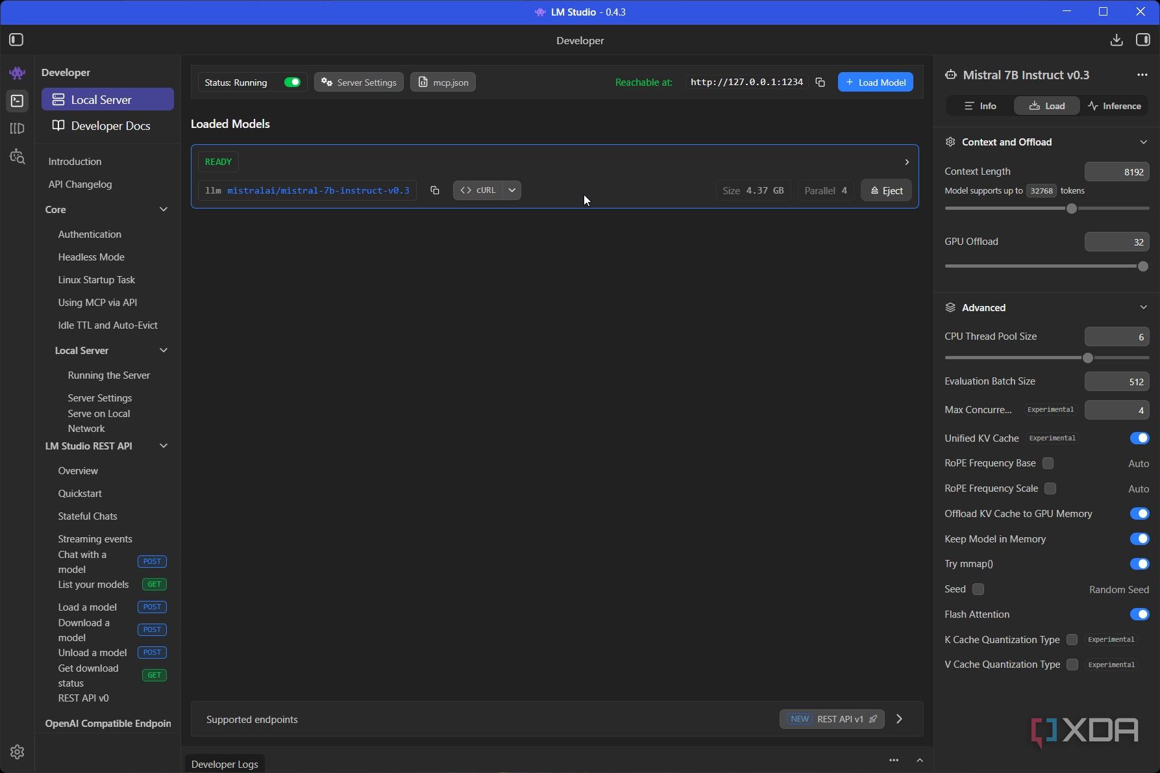Open the My Models library sidebar icon
This screenshot has height=773, width=1160.
(x=18, y=129)
